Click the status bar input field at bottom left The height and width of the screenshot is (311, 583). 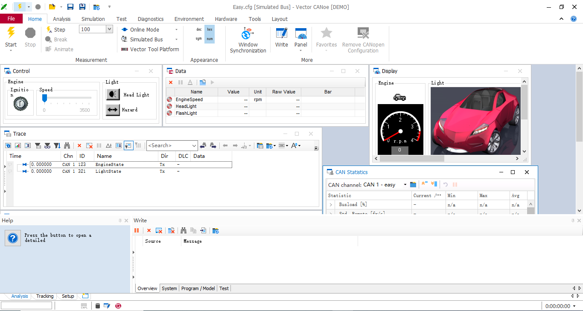pos(26,305)
